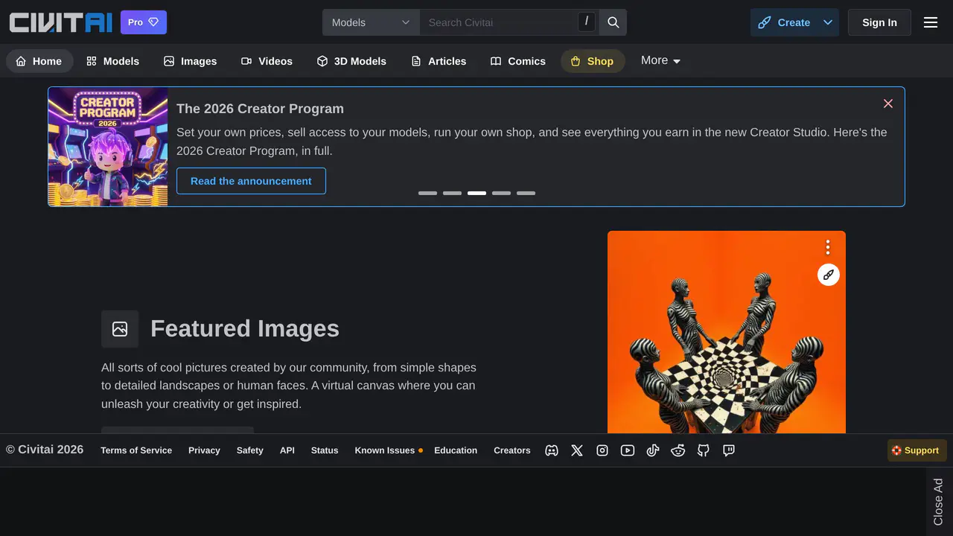The image size is (953, 536).
Task: Open the hamburger menu icon
Action: click(931, 22)
